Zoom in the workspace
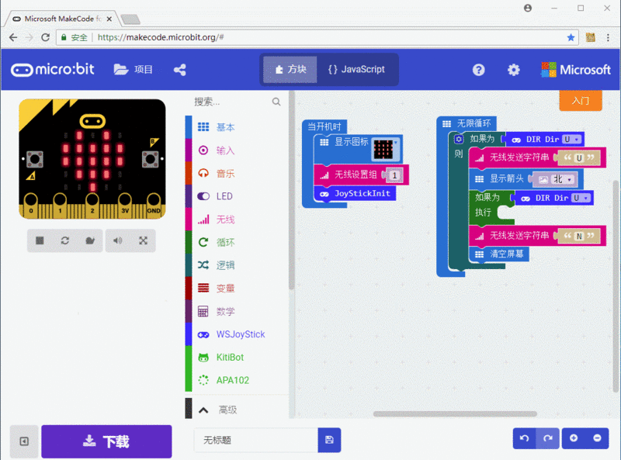The height and width of the screenshot is (460, 621). pyautogui.click(x=574, y=438)
